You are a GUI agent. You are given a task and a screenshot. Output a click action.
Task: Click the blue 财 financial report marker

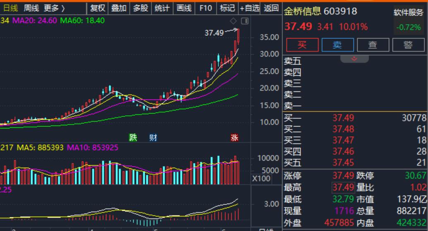(x=153, y=138)
